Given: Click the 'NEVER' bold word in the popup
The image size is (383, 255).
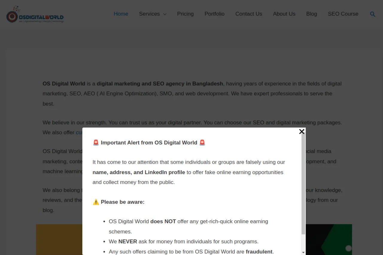Looking at the screenshot, I should click(x=128, y=241).
